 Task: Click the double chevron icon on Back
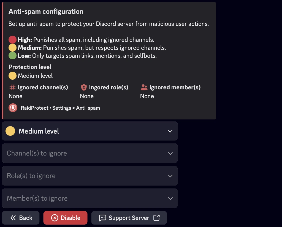point(13,218)
